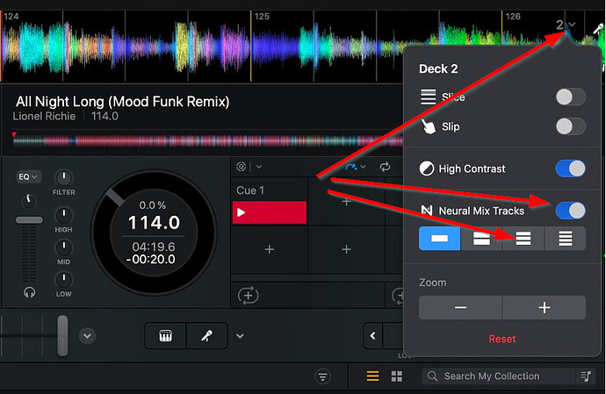
Task: Click the headphone pre-cue icon
Action: [x=30, y=292]
